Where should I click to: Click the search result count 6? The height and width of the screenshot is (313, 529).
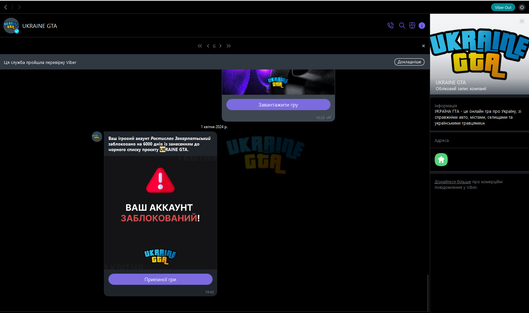214,46
